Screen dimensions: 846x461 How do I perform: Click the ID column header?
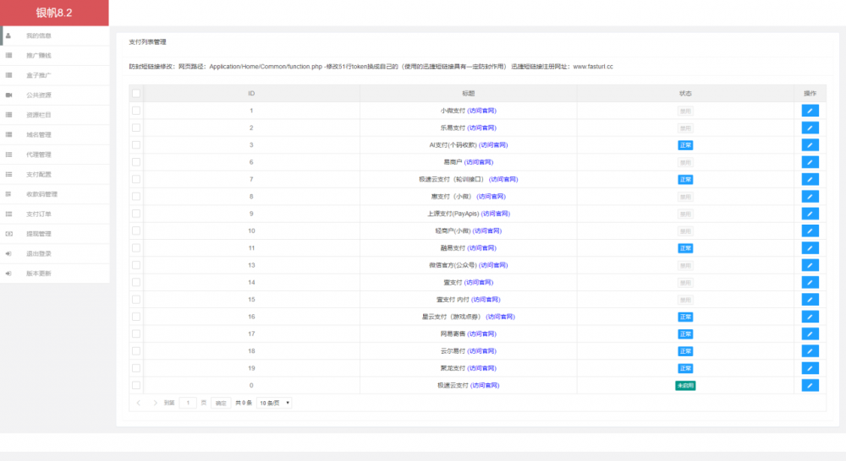click(x=251, y=93)
